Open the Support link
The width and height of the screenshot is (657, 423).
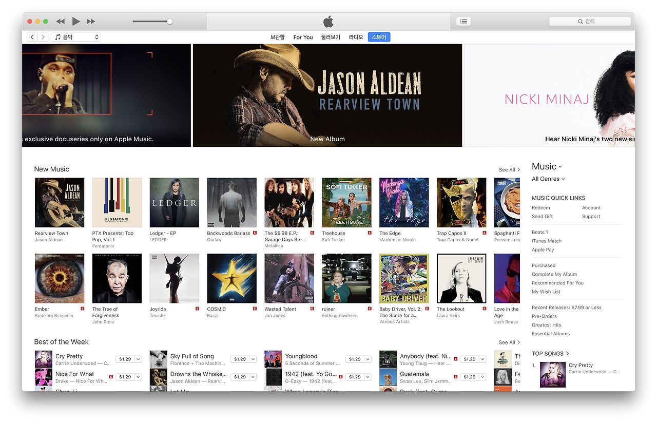[591, 217]
